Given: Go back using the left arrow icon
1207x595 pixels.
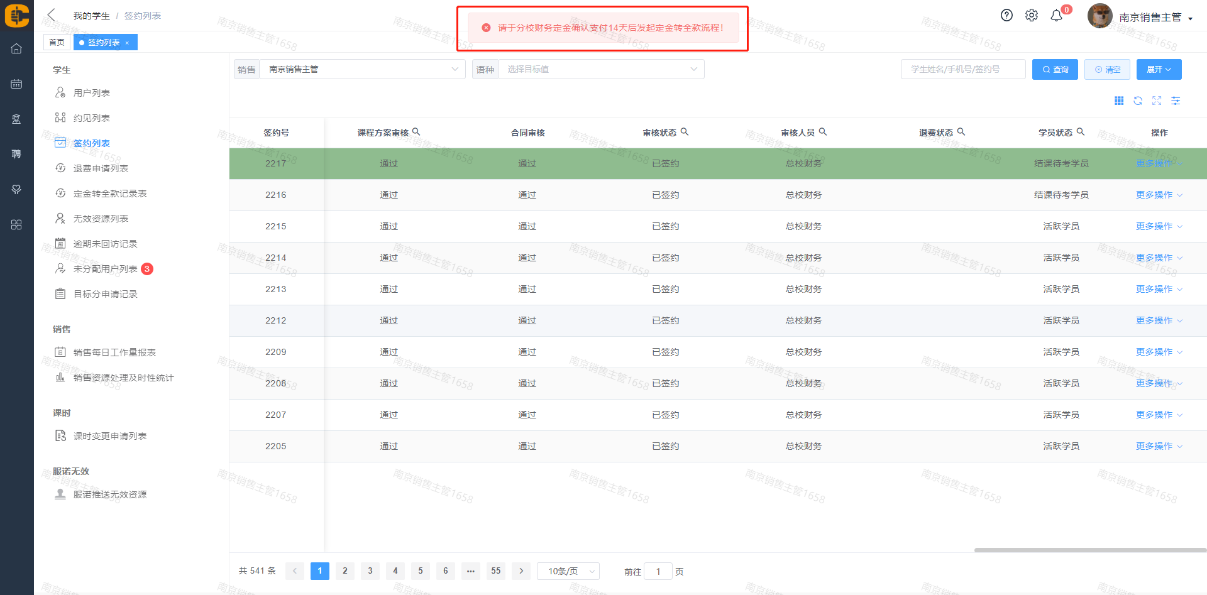Looking at the screenshot, I should 52,15.
